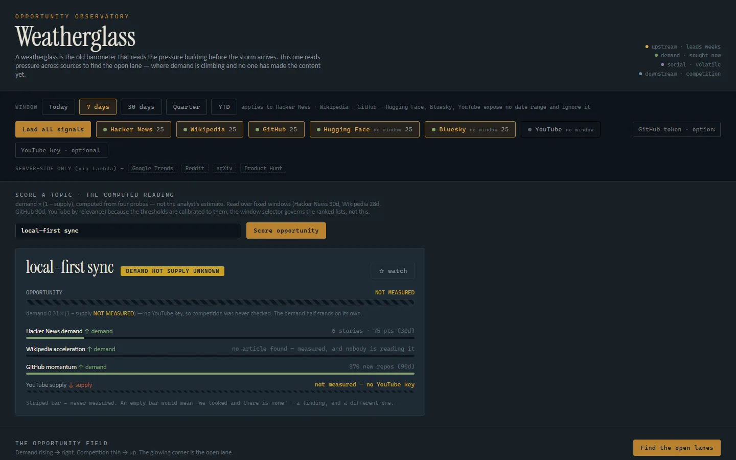Viewport: 736px width, 460px height.
Task: Click THE OPPORTUNITY FIELD heading
Action: tap(61, 443)
